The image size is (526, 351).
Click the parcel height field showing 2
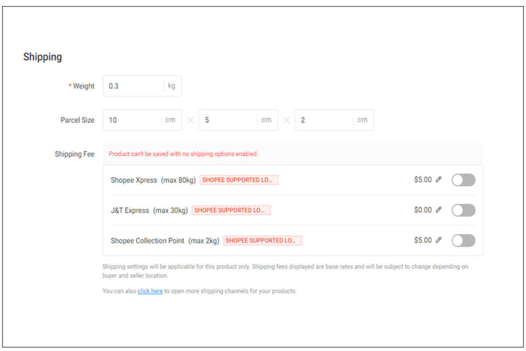(x=325, y=120)
